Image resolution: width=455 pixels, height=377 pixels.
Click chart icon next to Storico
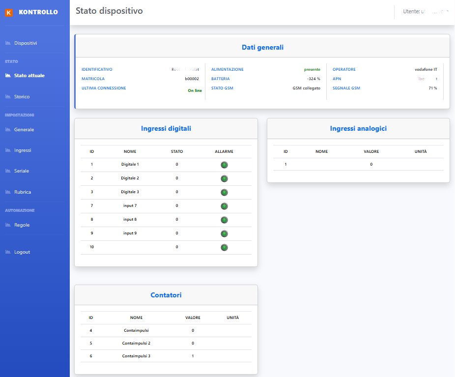pos(8,96)
